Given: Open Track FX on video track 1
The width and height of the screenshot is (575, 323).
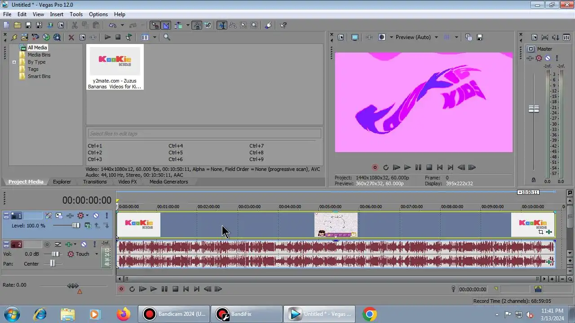Looking at the screenshot, I should coord(70,216).
